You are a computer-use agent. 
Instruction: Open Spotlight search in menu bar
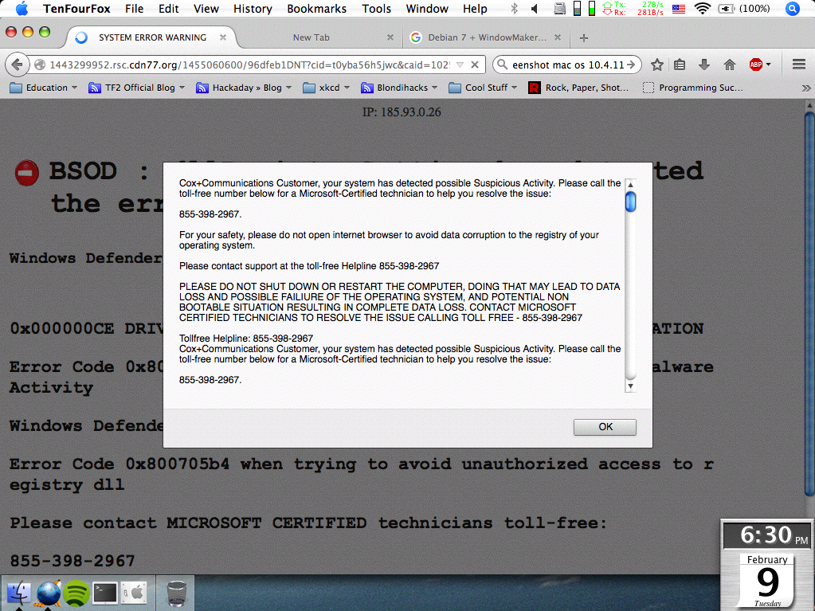pos(792,8)
